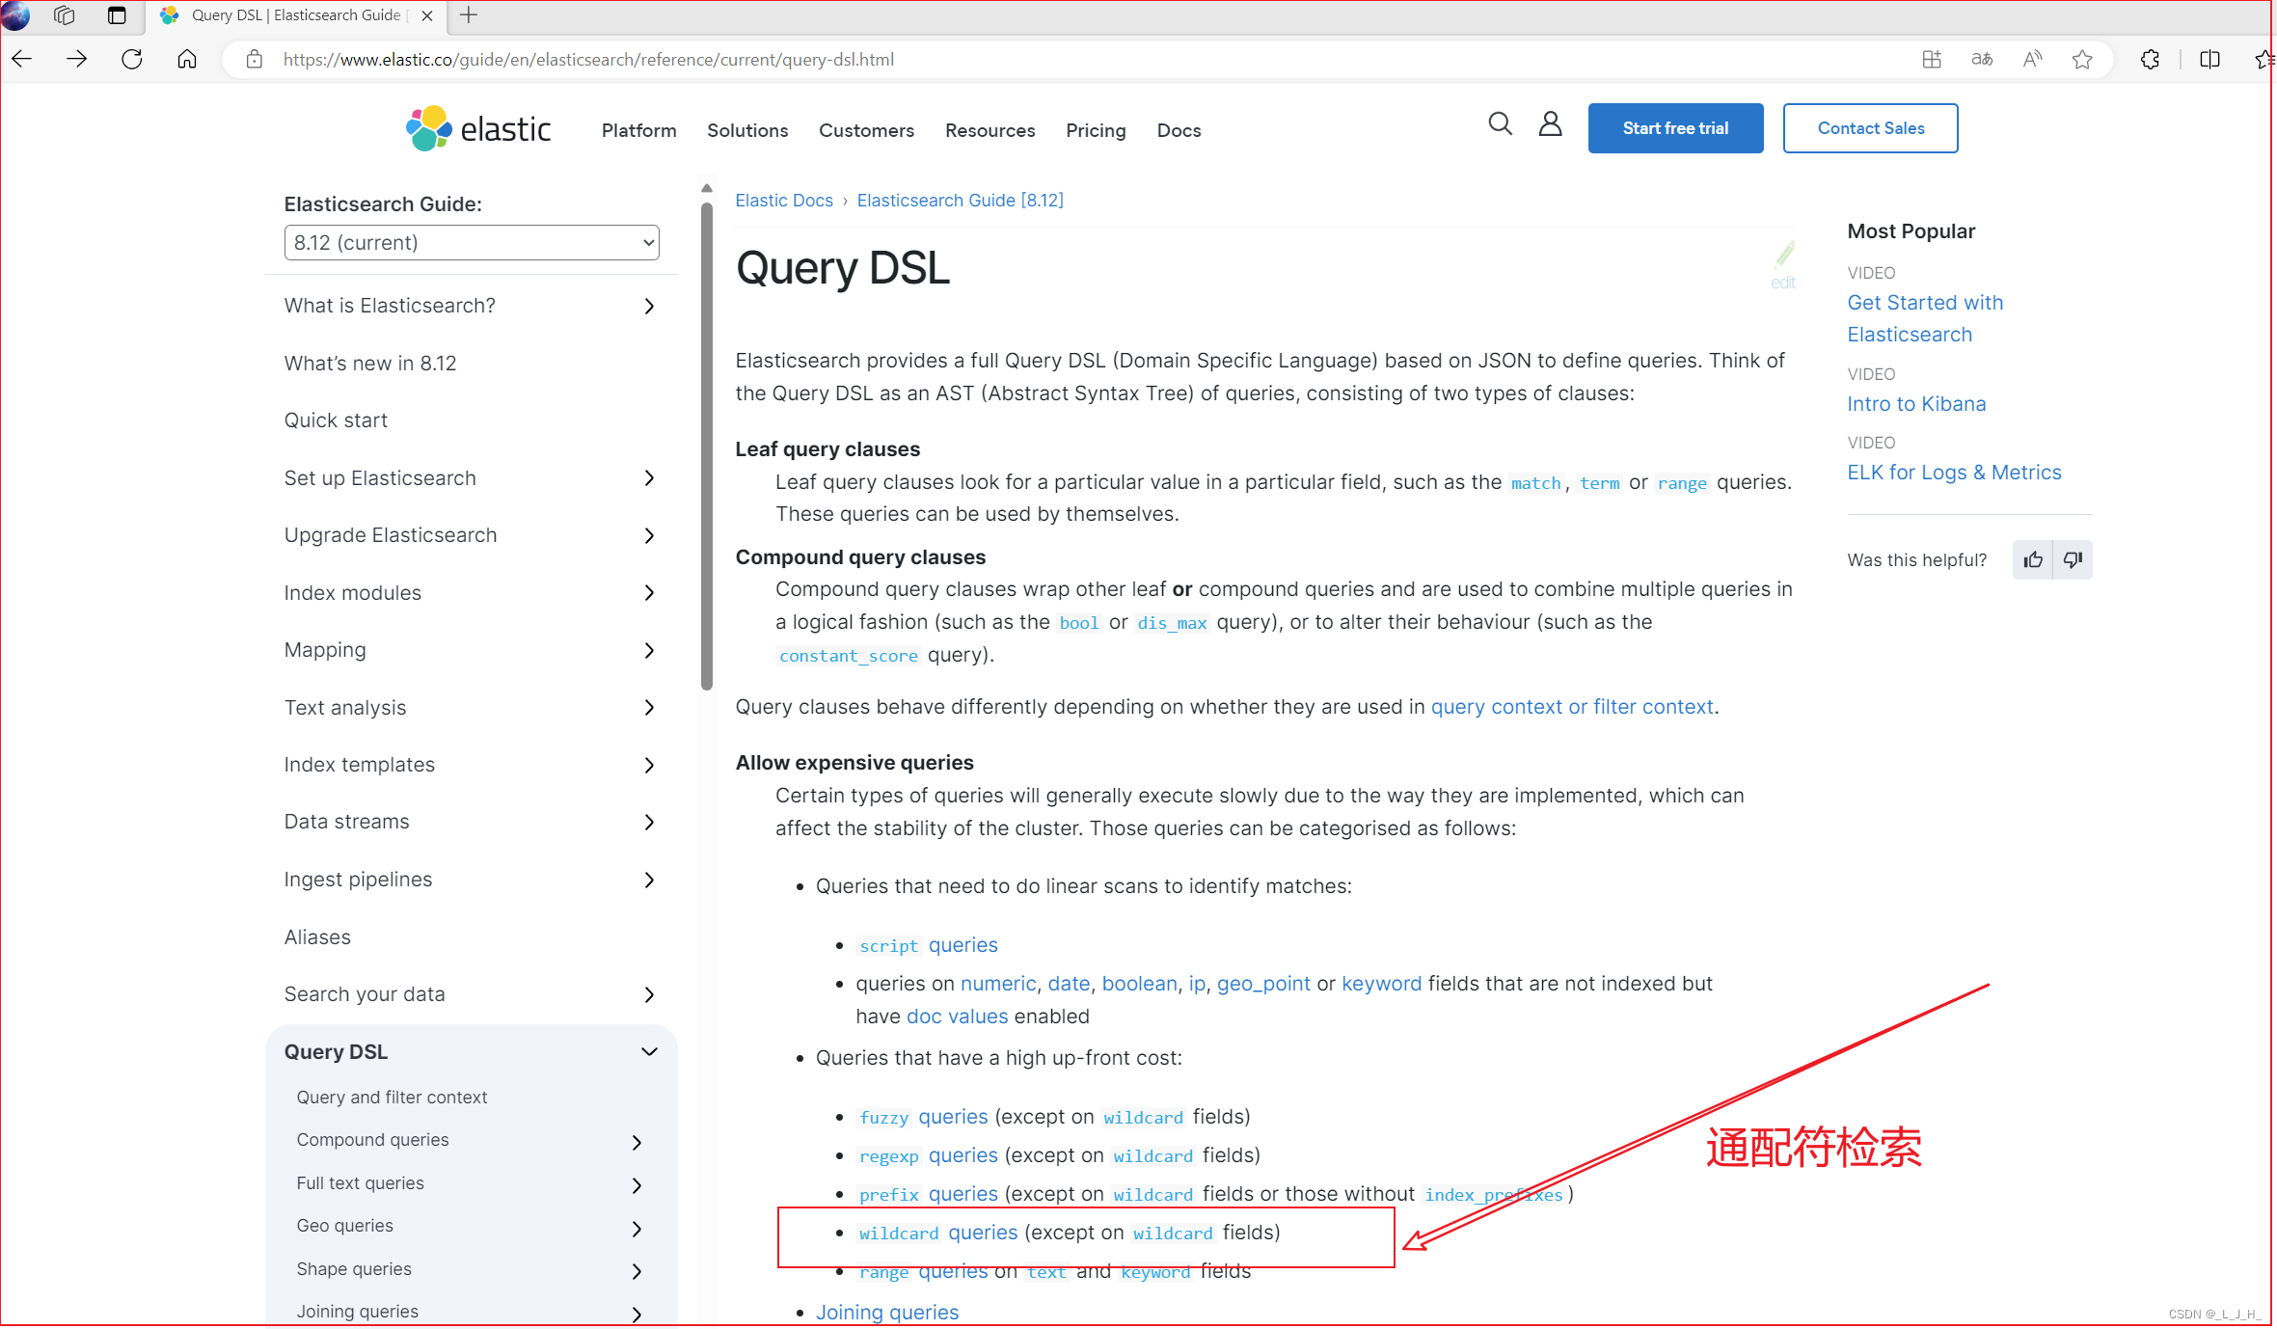Expand the Full text queries subsection
The height and width of the screenshot is (1329, 2277).
637,1185
